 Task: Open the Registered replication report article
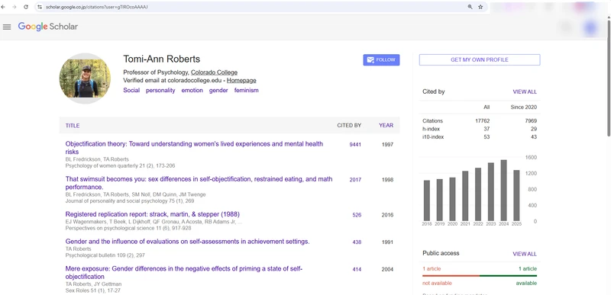coord(152,214)
